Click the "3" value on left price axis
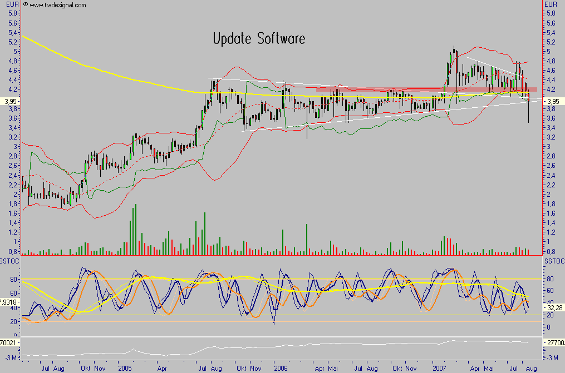The width and height of the screenshot is (565, 373). pyautogui.click(x=15, y=146)
